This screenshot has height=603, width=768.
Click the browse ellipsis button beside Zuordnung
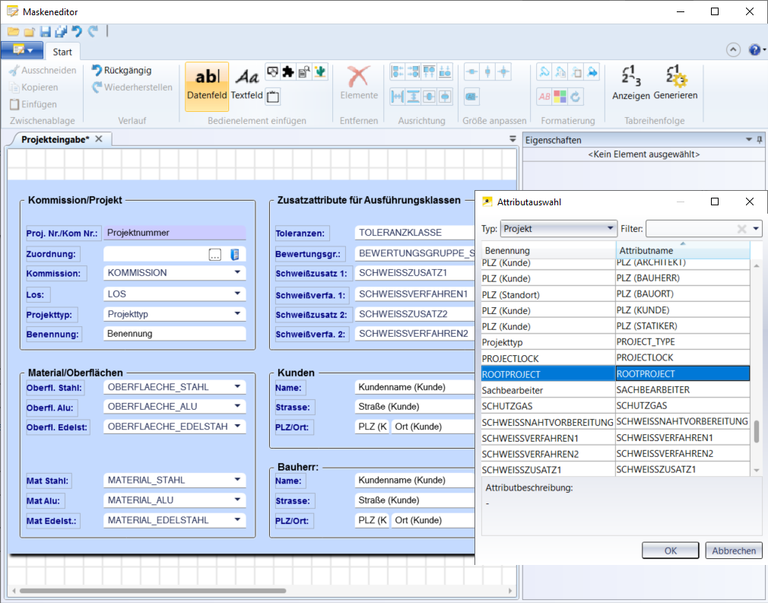(215, 255)
